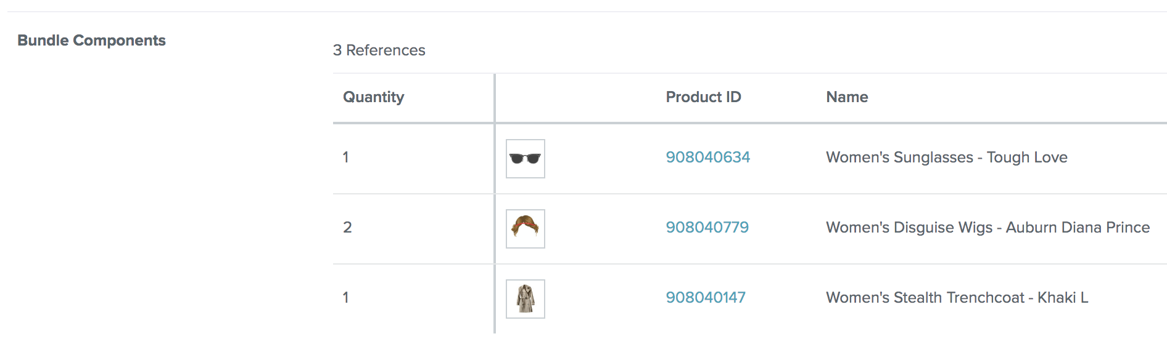Image resolution: width=1167 pixels, height=363 pixels.
Task: Select the khaki trenchcoat thumbnail
Action: [x=525, y=299]
